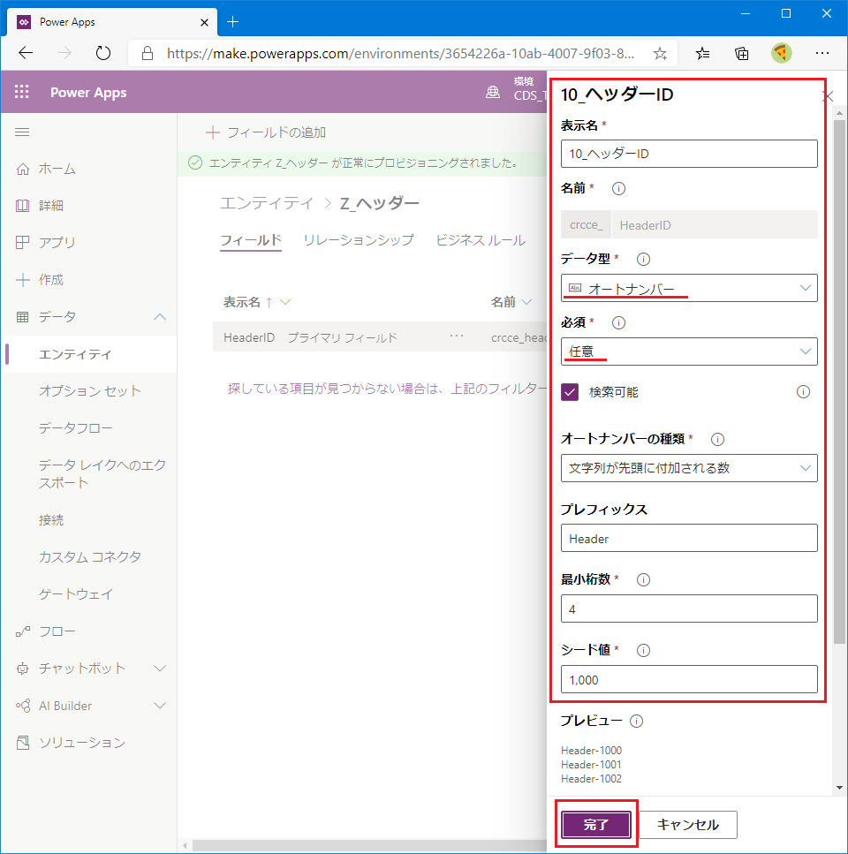
Task: Open browser favorites list
Action: [702, 53]
